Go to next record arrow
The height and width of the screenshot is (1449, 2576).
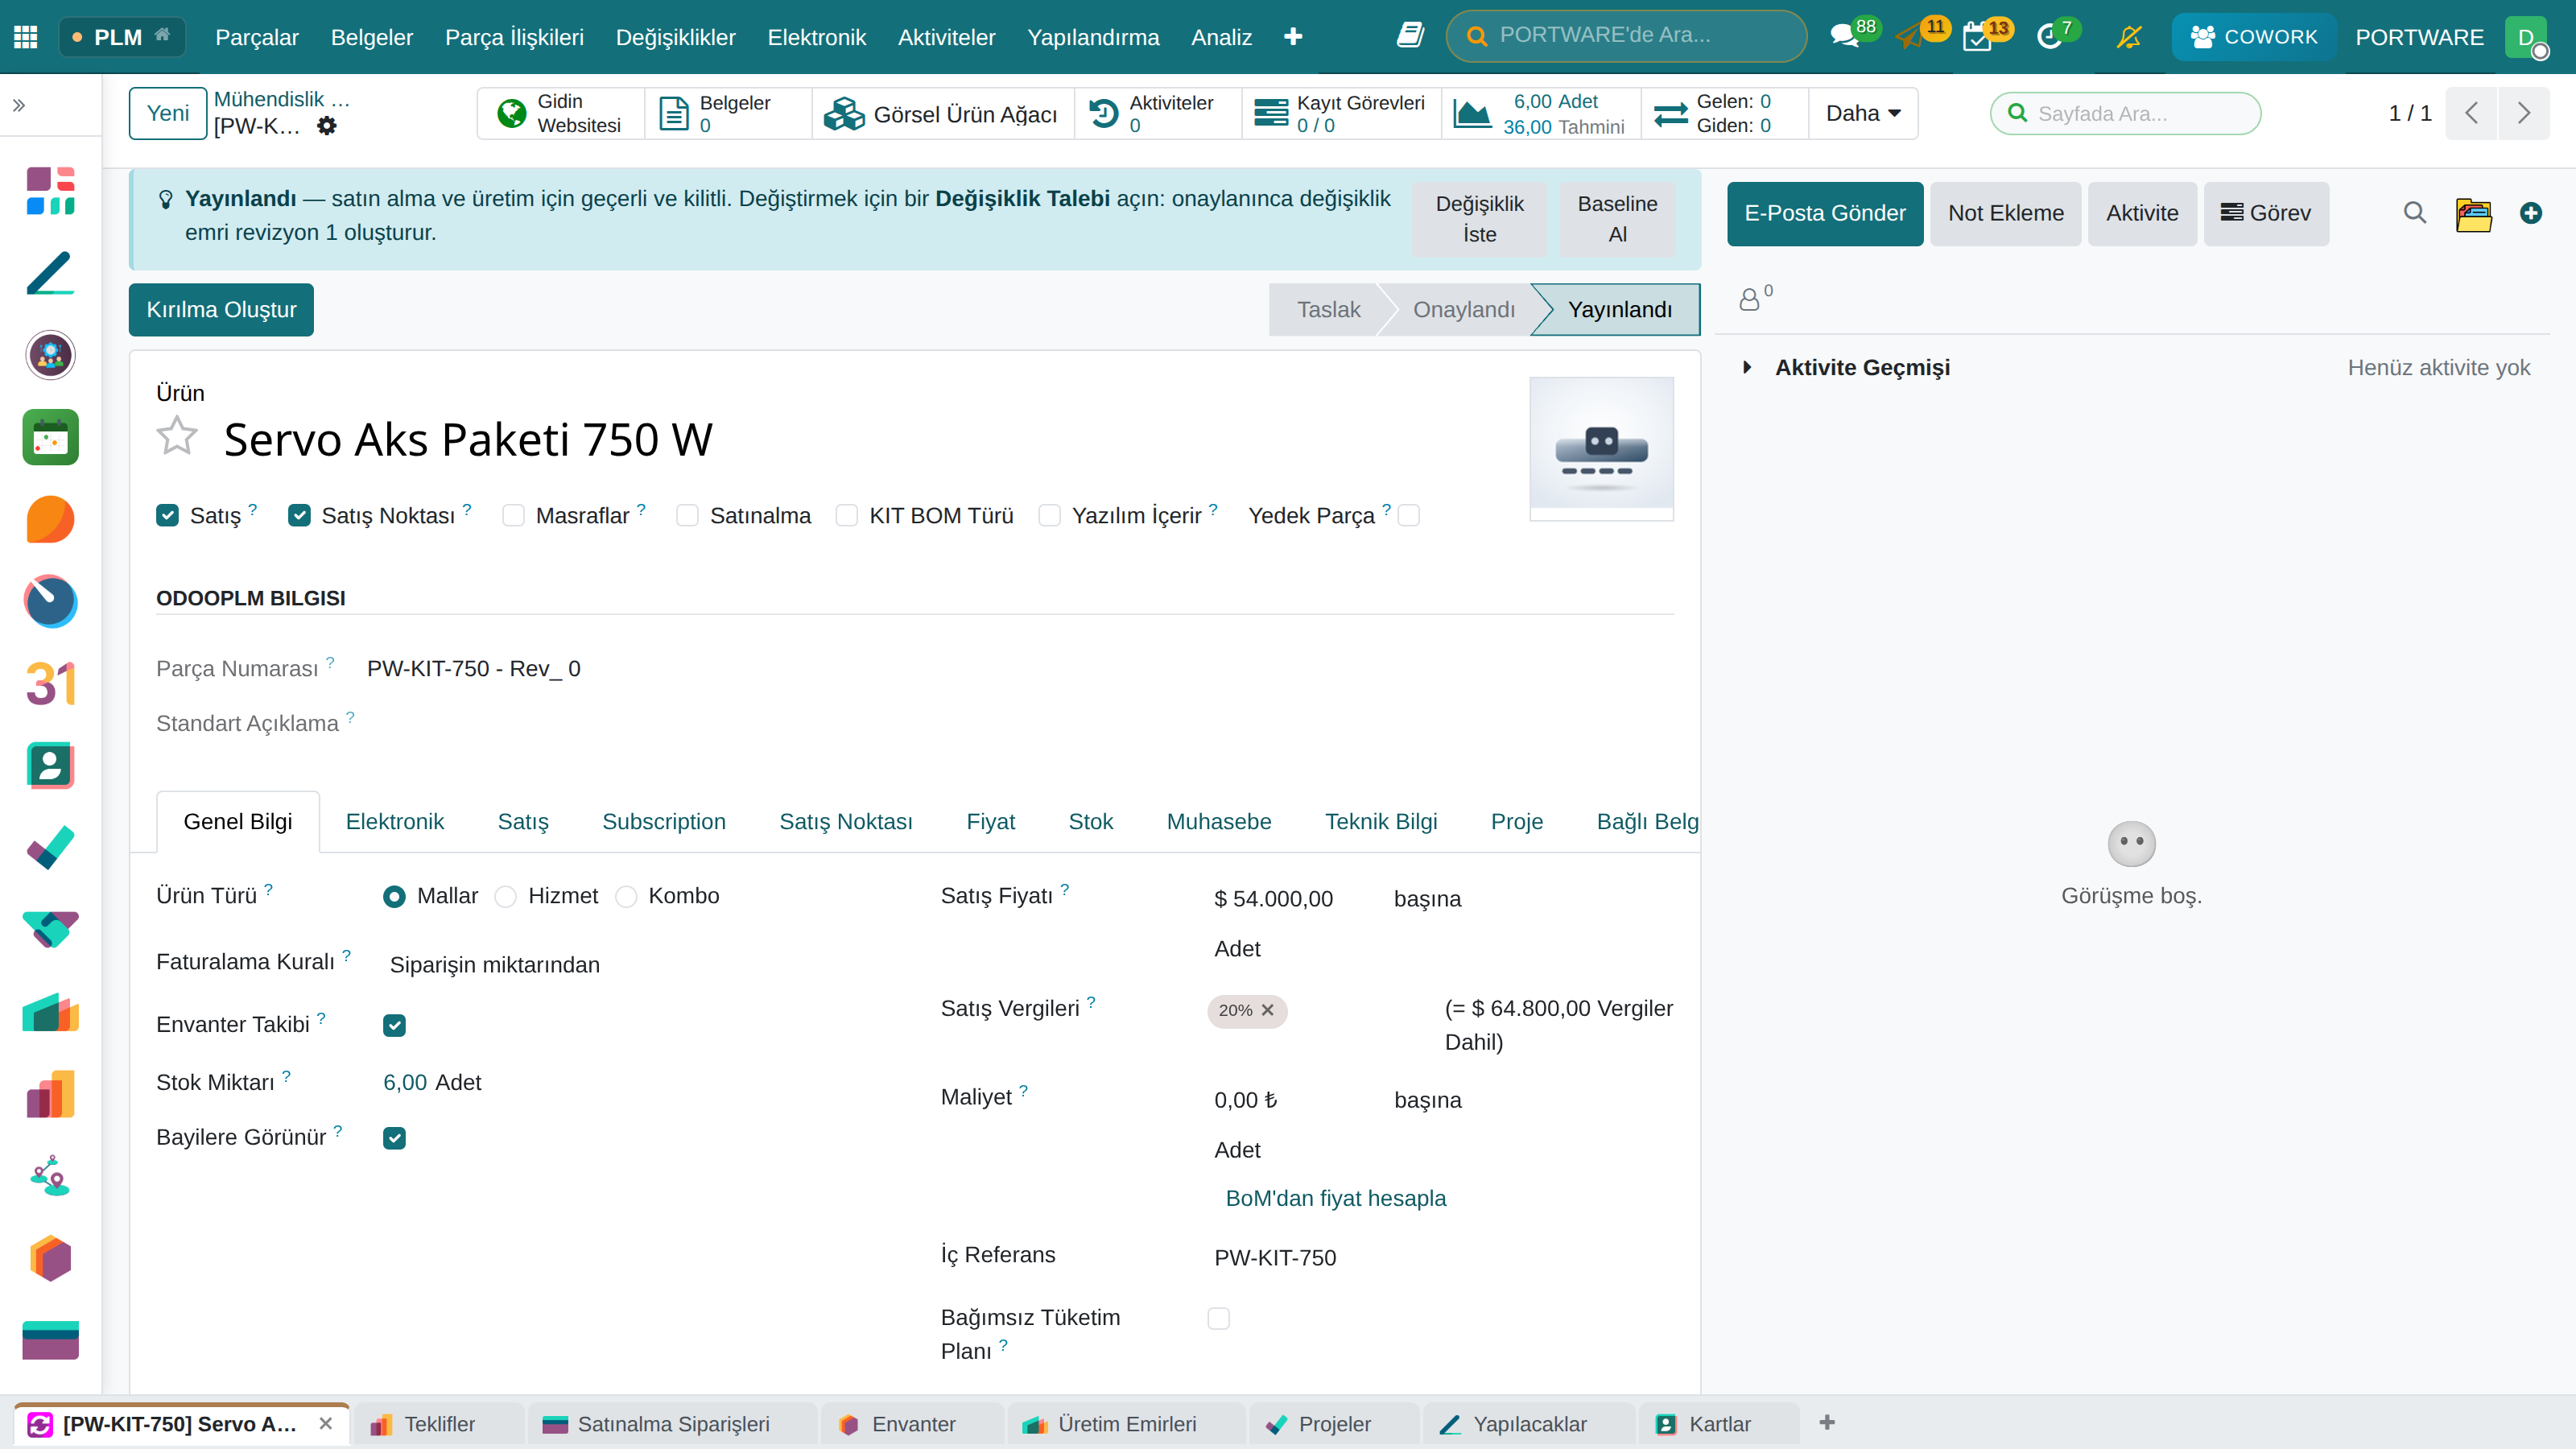click(x=2524, y=113)
